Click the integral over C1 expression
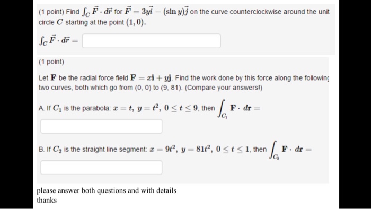Image resolution: width=371 pixels, height=209 pixels. pyautogui.click(x=238, y=109)
